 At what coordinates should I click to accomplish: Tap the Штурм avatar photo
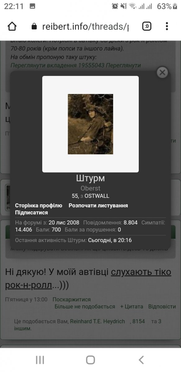(90, 124)
